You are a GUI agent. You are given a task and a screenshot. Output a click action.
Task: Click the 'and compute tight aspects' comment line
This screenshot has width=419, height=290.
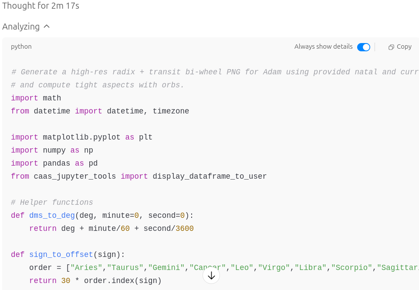[98, 85]
